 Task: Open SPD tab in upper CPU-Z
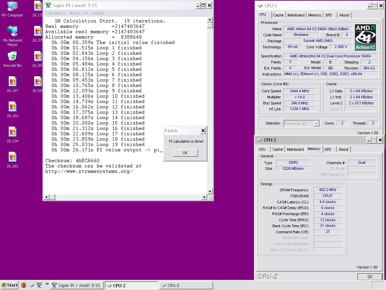(x=328, y=15)
